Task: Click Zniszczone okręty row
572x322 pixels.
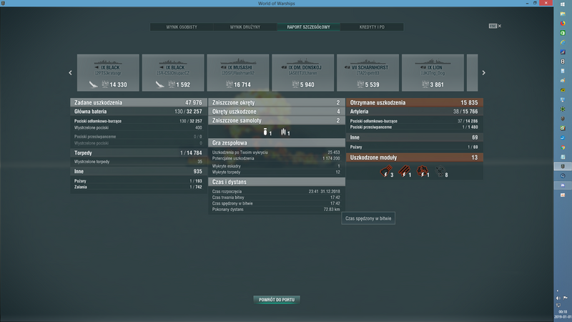Action: pos(277,102)
